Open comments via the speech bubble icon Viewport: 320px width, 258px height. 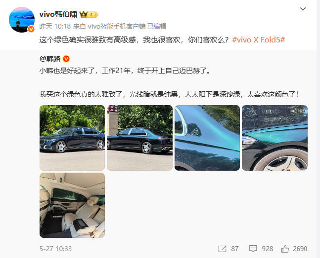[x=253, y=249]
